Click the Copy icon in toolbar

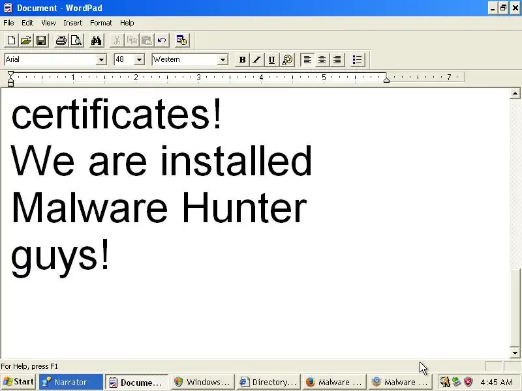click(x=132, y=40)
